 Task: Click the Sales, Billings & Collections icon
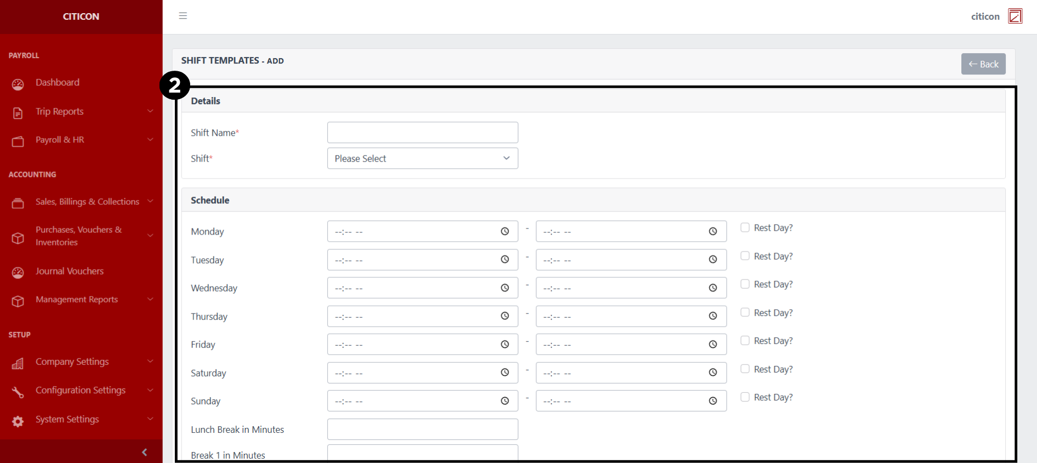pyautogui.click(x=18, y=203)
